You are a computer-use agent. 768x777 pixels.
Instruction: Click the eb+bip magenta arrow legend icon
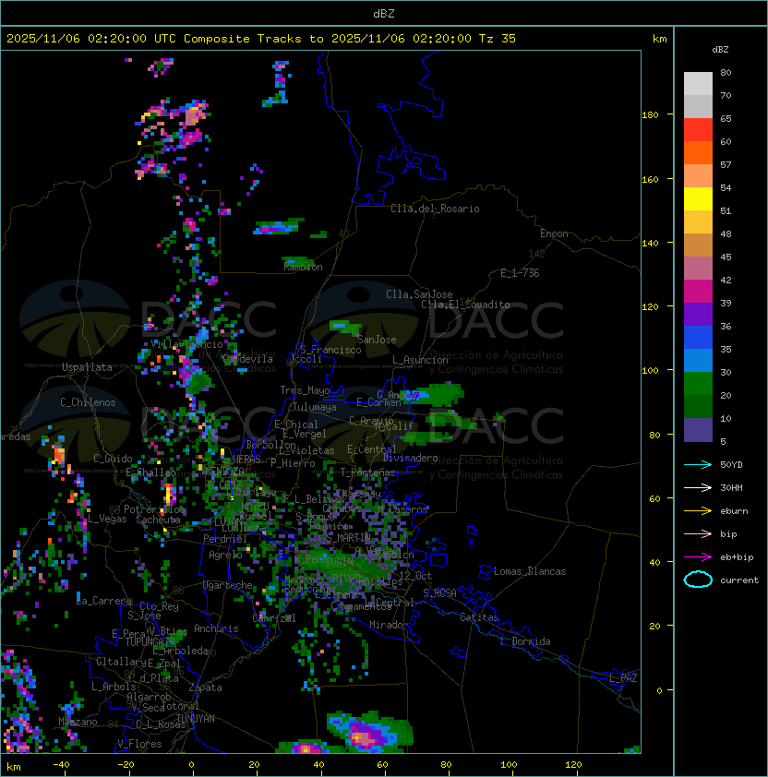point(698,557)
